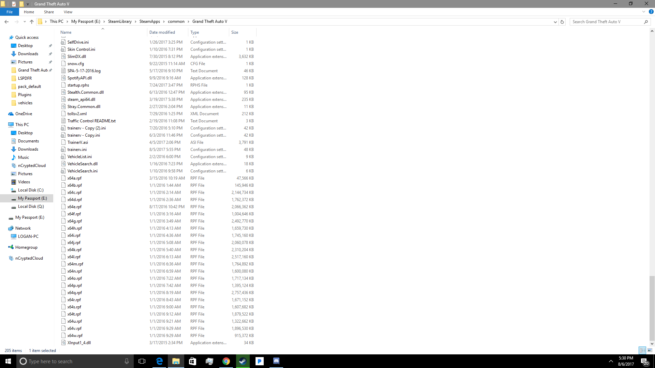Image resolution: width=655 pixels, height=368 pixels.
Task: Go up one folder level arrow
Action: (32, 22)
